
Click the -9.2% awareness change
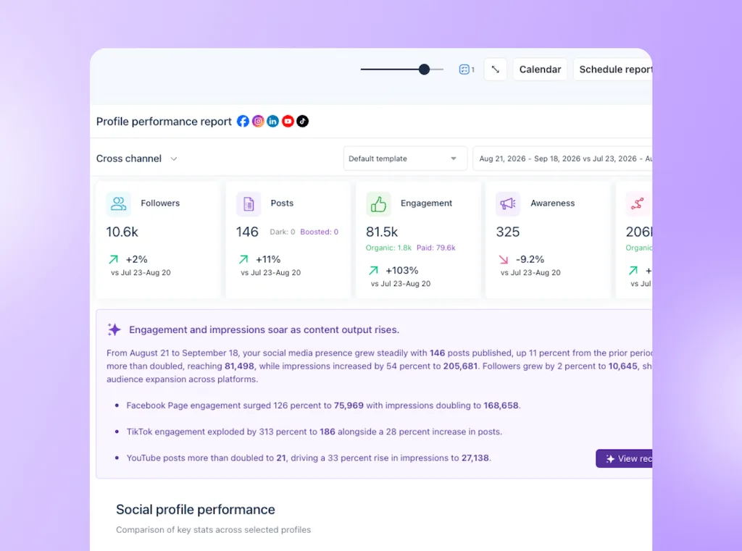530,259
